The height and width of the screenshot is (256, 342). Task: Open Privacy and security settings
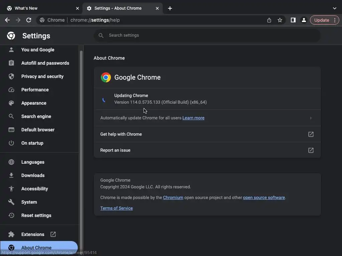42,76
